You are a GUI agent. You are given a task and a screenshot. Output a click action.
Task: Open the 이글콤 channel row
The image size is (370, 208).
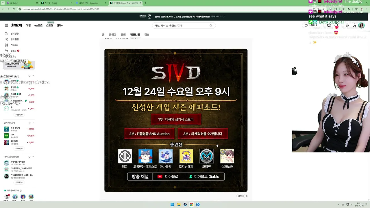(x=19, y=95)
